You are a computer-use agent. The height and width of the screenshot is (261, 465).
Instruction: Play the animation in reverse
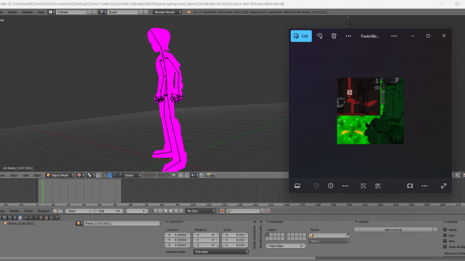tap(166, 211)
